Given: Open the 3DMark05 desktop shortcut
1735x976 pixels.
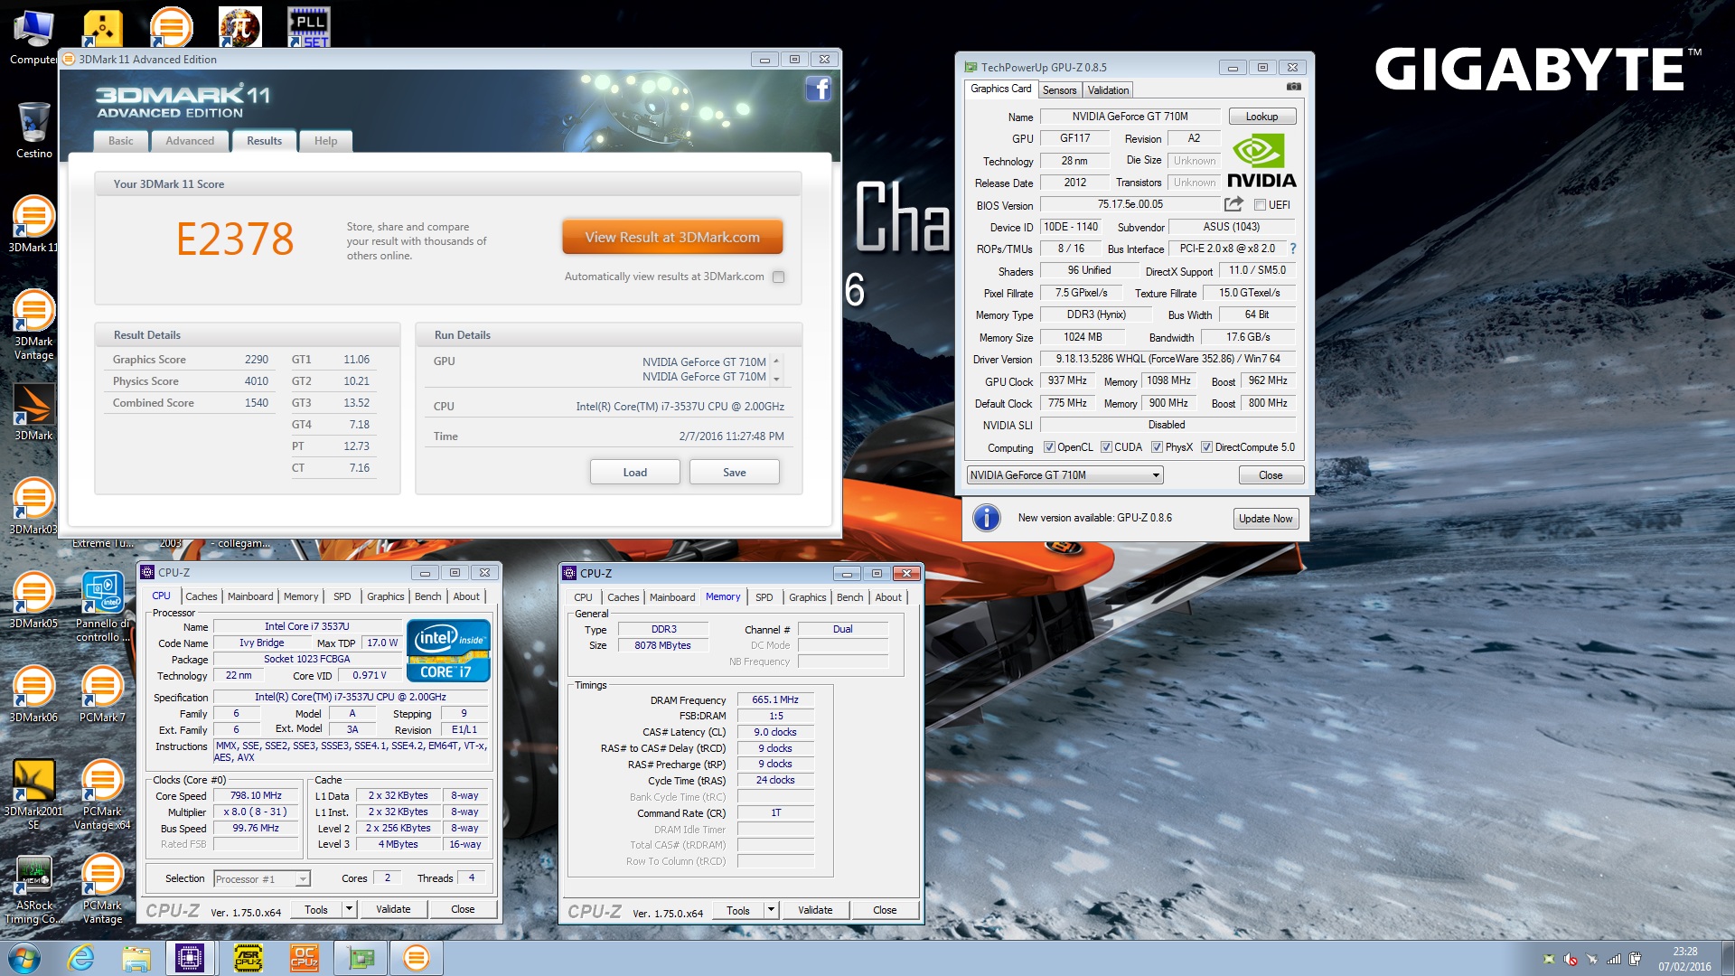Looking at the screenshot, I should [x=33, y=600].
